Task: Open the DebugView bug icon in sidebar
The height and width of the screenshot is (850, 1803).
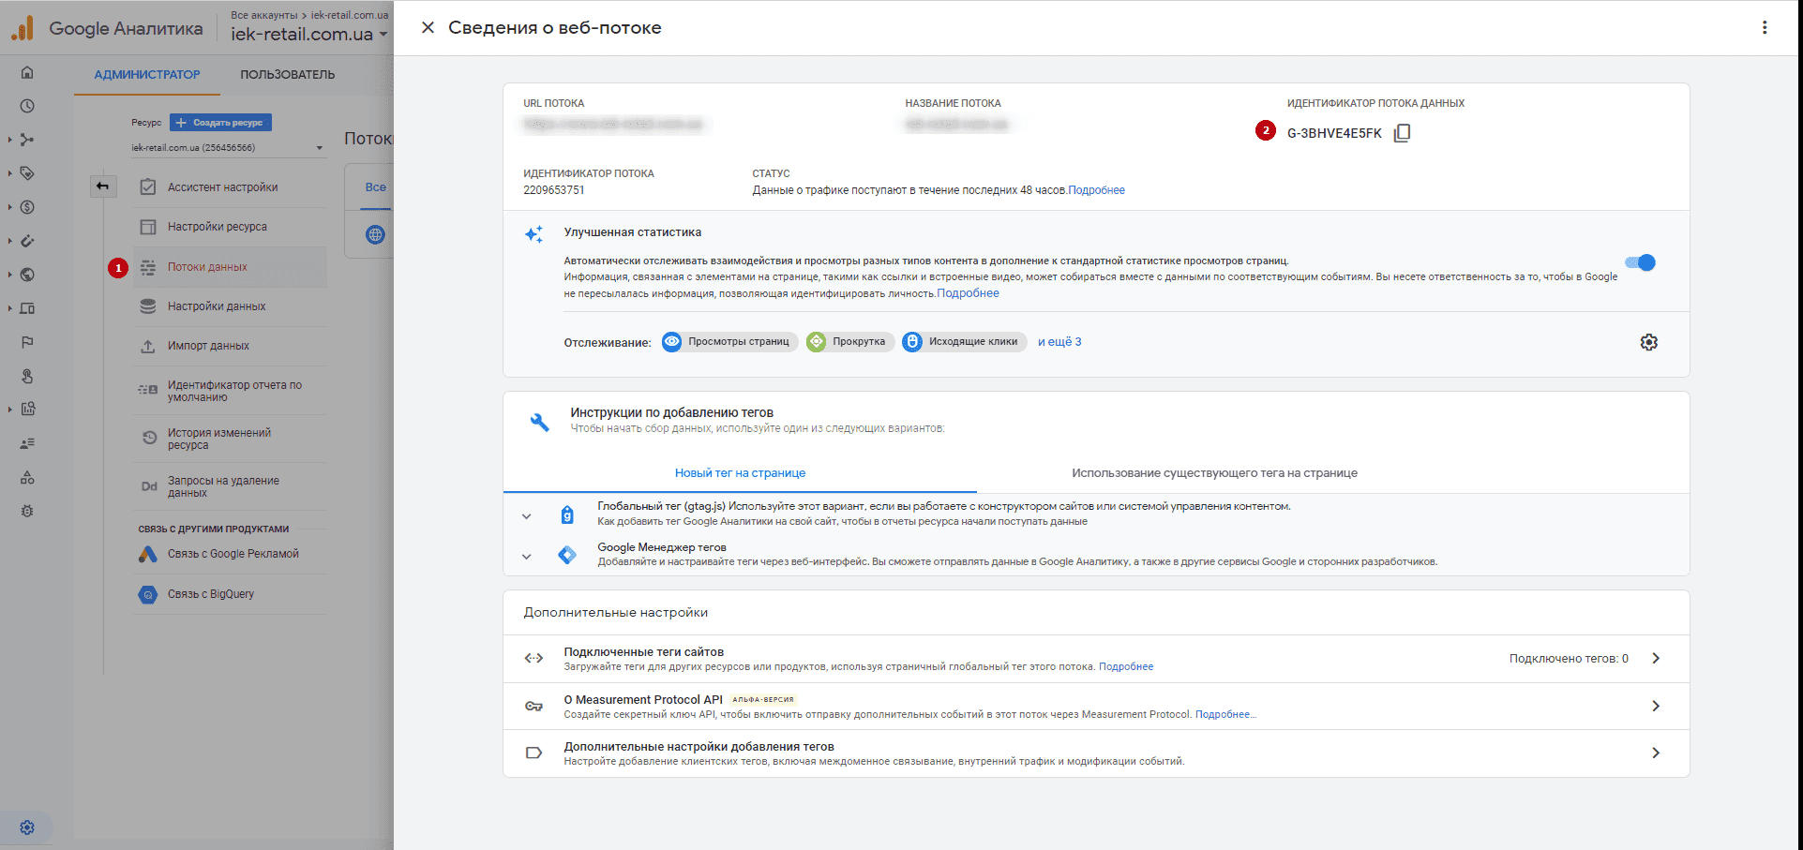Action: coord(27,511)
